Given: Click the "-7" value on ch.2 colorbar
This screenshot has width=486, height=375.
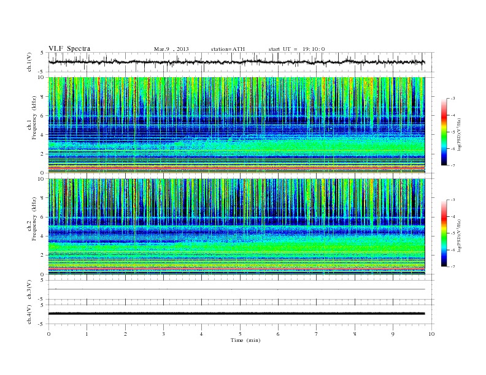Looking at the screenshot, I should point(452,267).
